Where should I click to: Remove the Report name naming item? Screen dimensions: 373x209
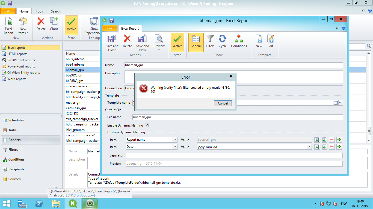pyautogui.click(x=332, y=140)
